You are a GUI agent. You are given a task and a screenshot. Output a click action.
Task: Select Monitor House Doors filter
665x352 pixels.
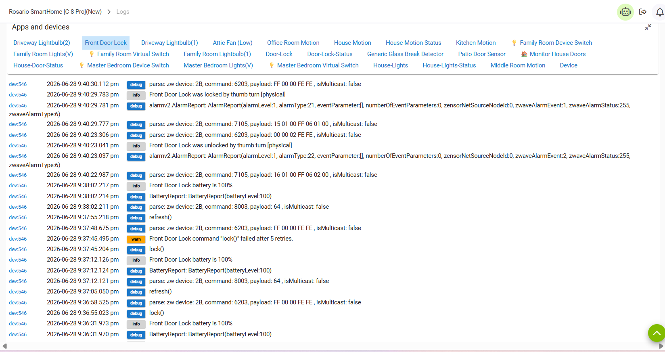(557, 54)
